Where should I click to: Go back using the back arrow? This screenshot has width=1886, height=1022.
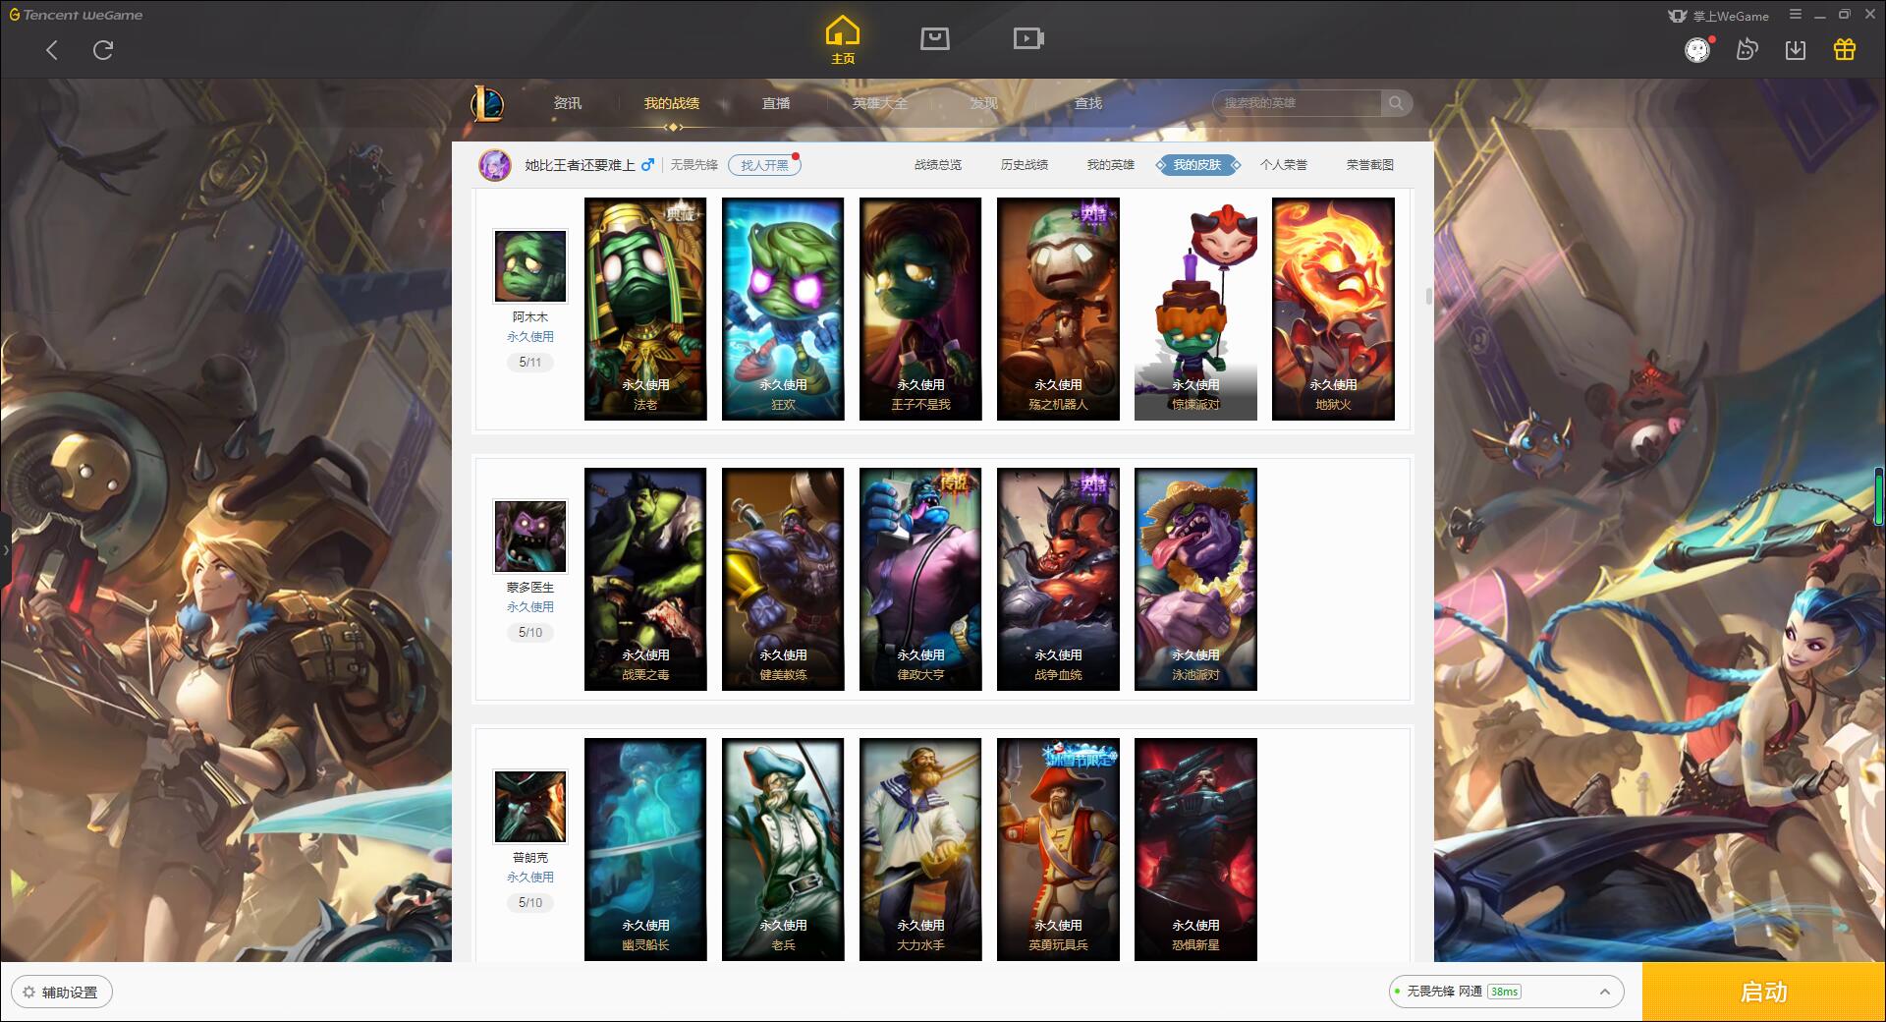(52, 50)
